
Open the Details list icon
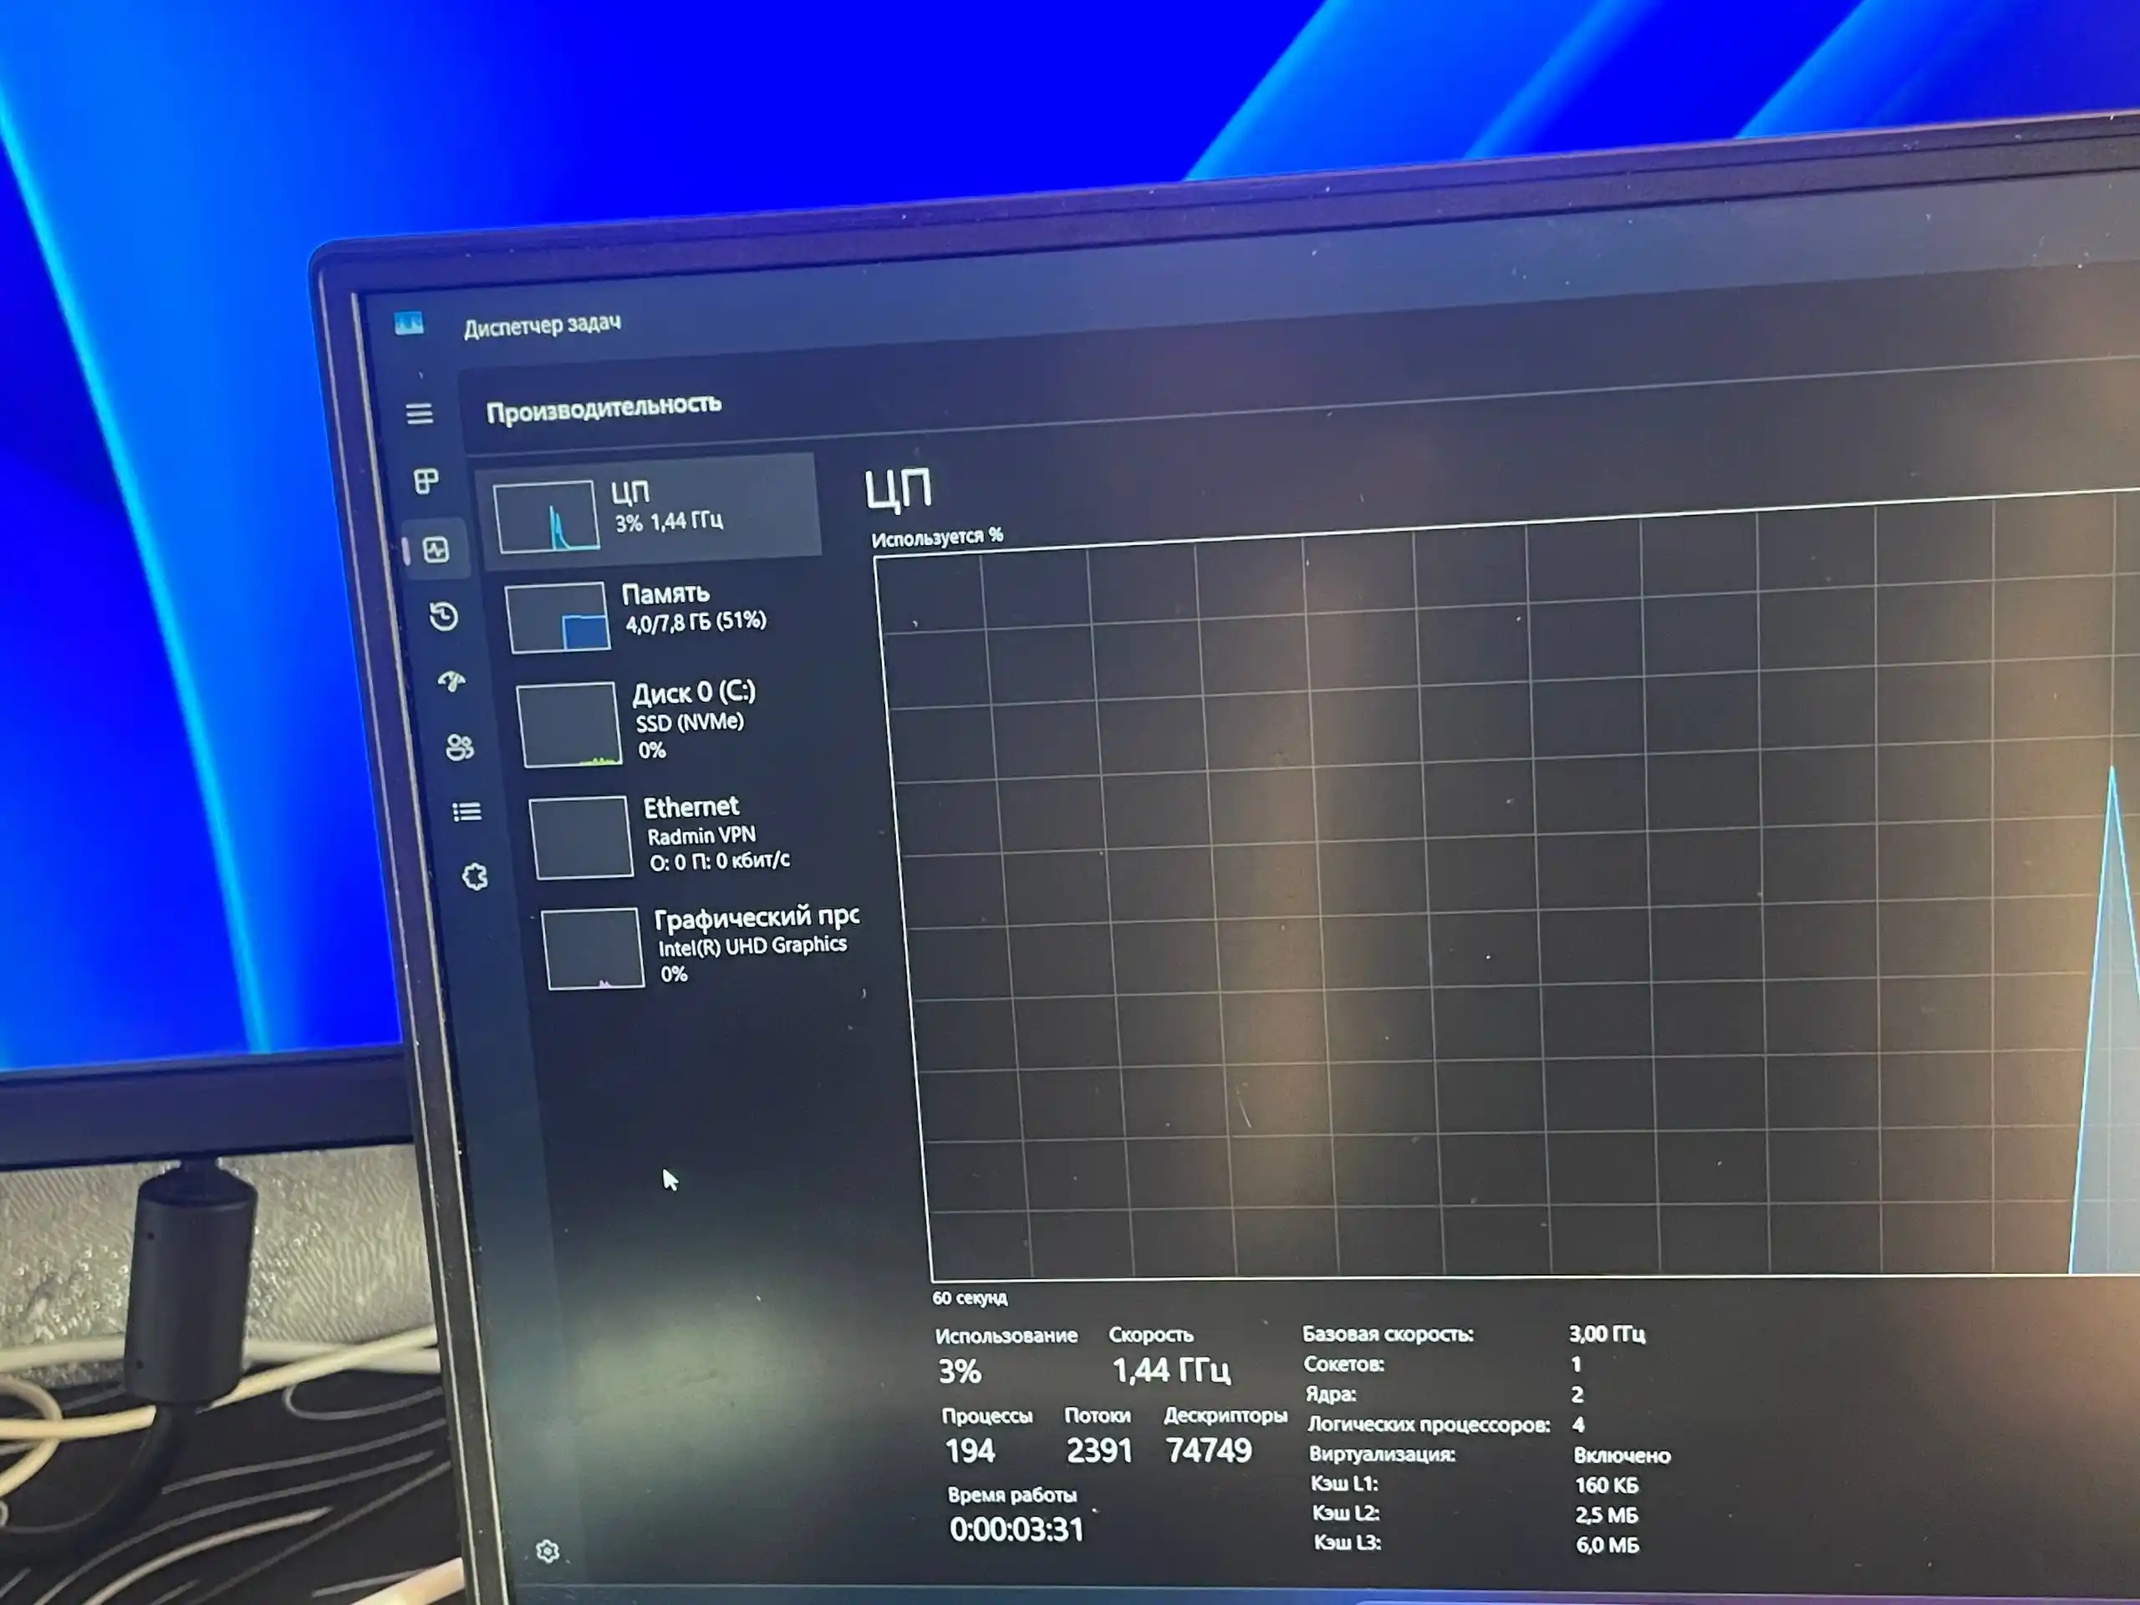tap(467, 812)
